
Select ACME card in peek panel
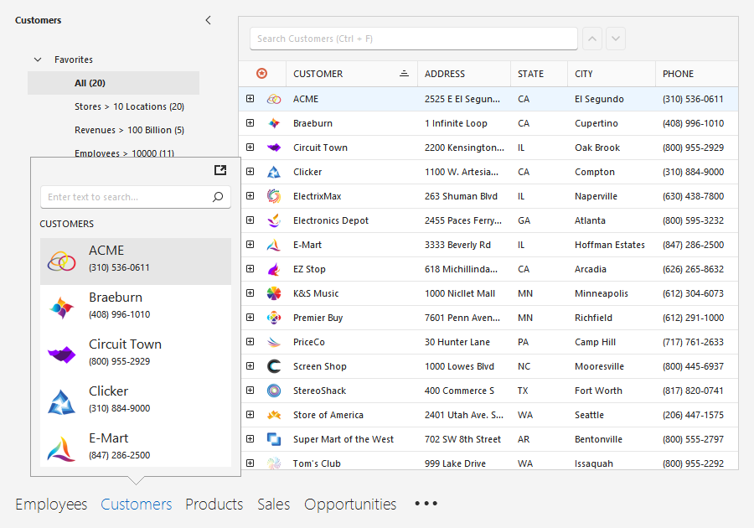136,261
